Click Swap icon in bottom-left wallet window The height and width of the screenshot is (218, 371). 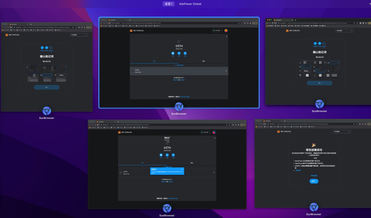[x=173, y=155]
